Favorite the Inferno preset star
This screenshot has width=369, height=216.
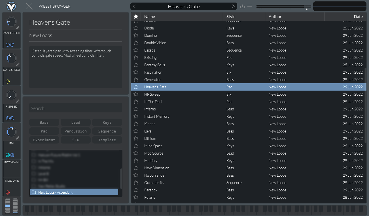[136, 109]
